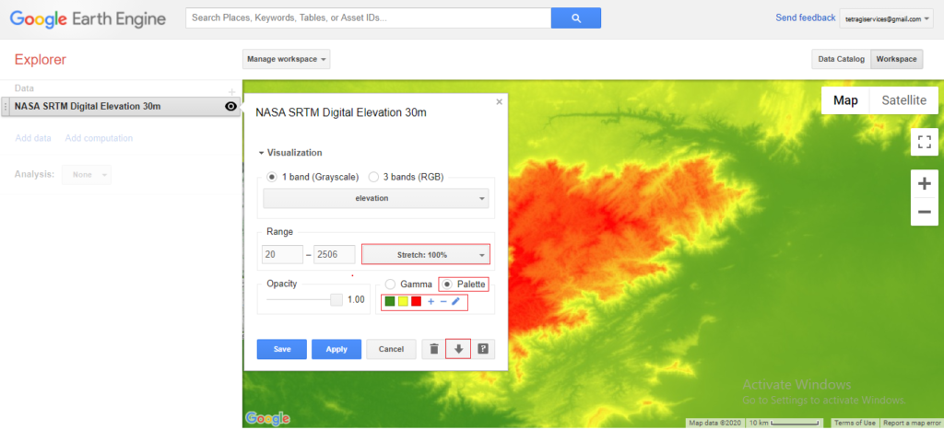Add a palette color with plus icon
Screen dimensions: 944x430
431,301
